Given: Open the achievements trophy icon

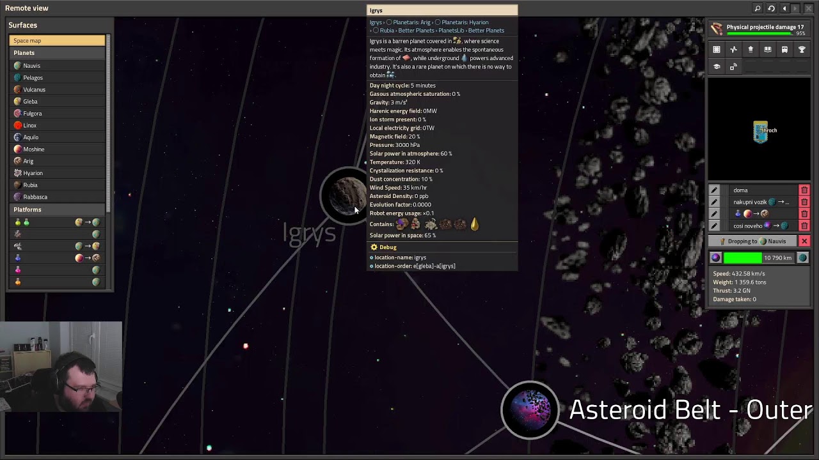Looking at the screenshot, I should point(802,49).
